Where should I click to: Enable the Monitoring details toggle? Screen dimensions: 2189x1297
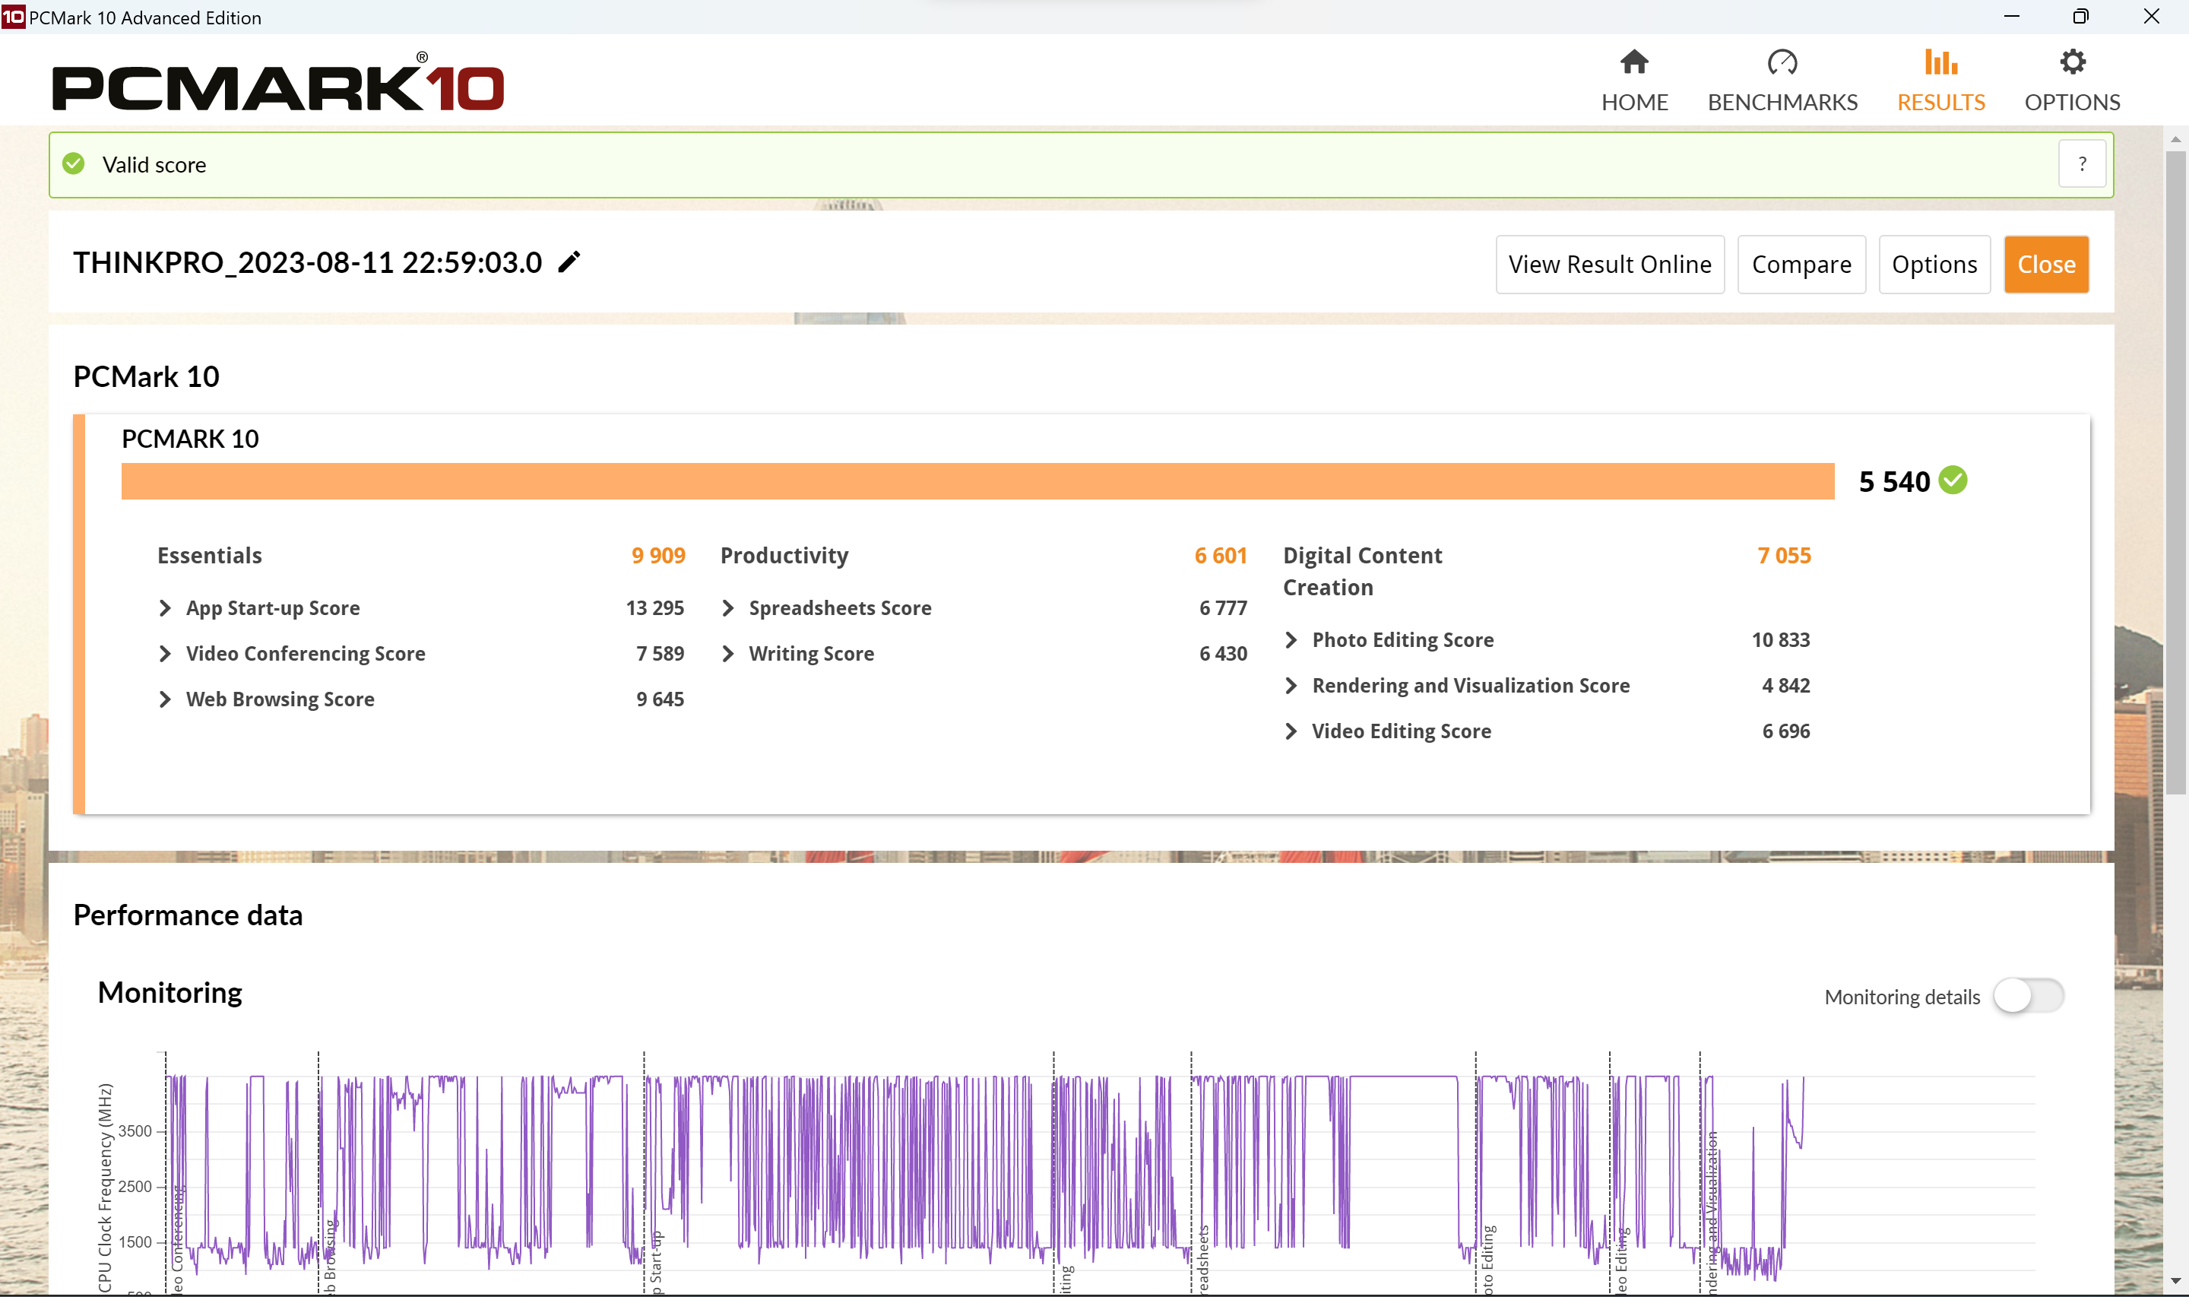2027,997
